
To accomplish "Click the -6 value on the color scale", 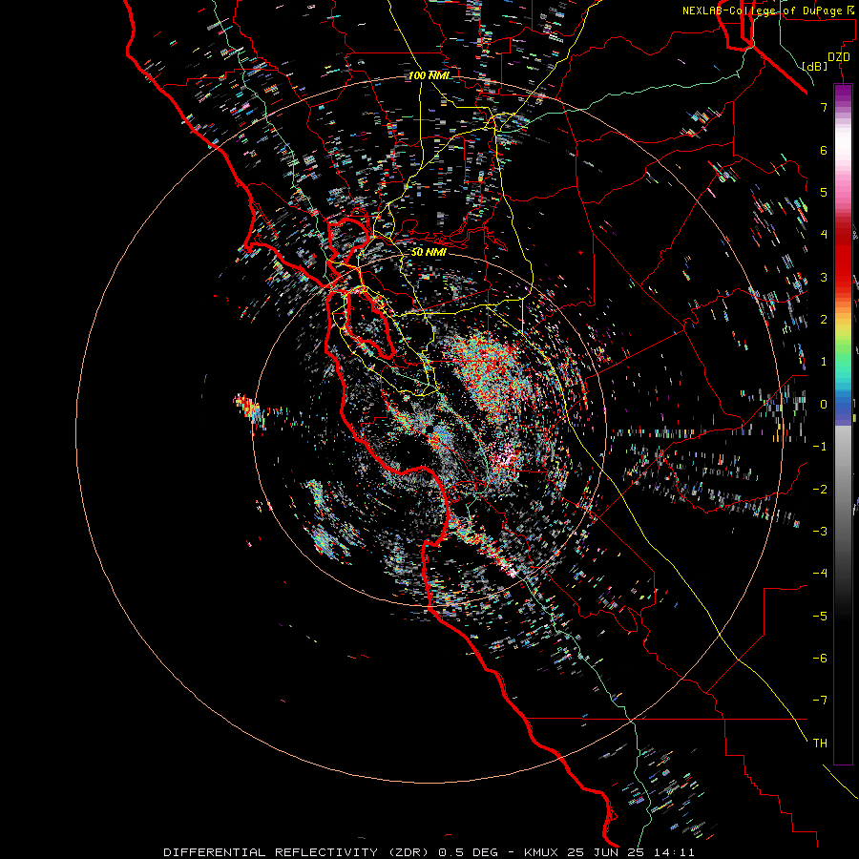I will 820,659.
